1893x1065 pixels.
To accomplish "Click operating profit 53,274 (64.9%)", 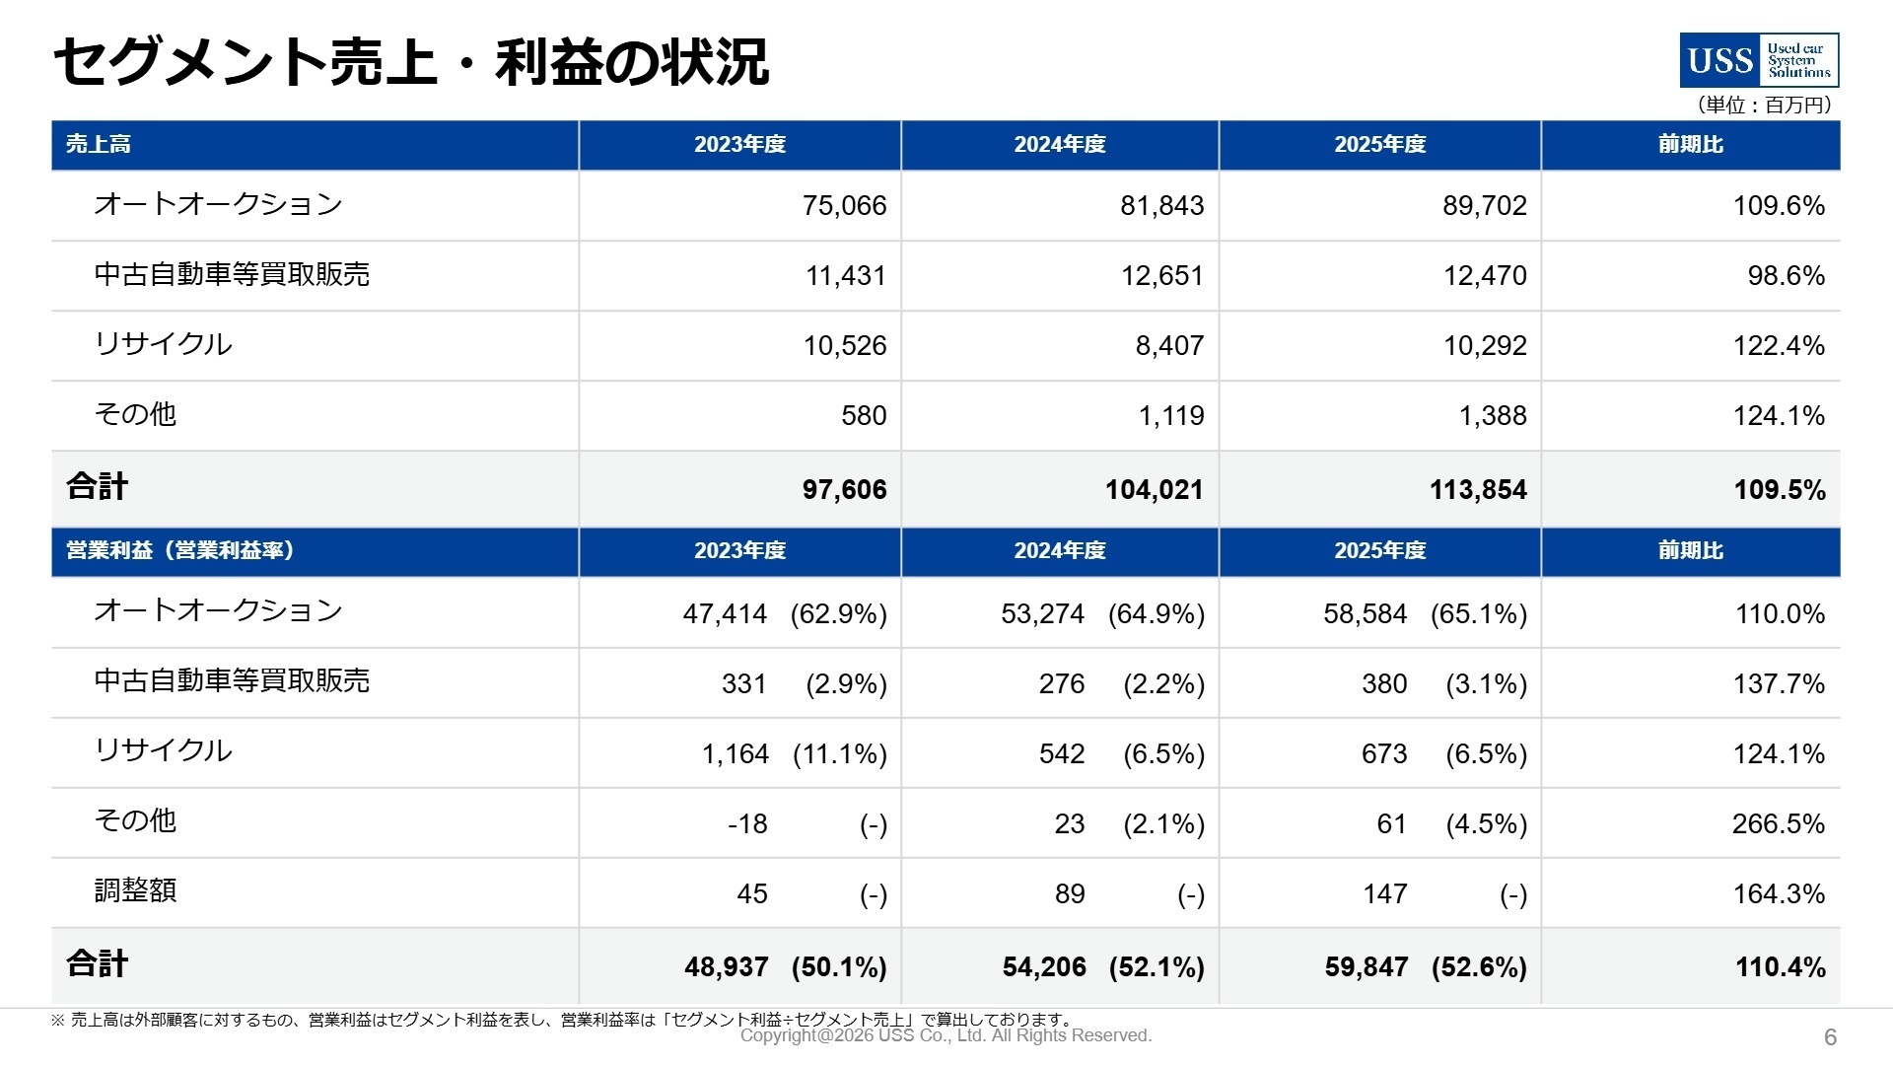I will [1102, 613].
